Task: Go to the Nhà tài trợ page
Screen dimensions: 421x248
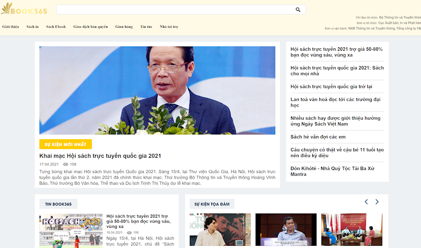Action: [x=169, y=27]
